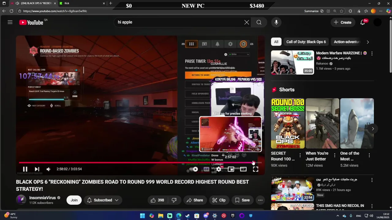Open the video thumbnail with 22:54 duration

[292, 189]
